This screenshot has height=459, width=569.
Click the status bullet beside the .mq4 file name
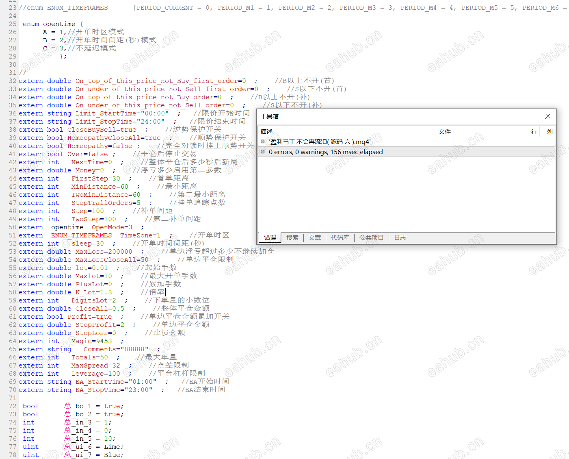(x=263, y=141)
